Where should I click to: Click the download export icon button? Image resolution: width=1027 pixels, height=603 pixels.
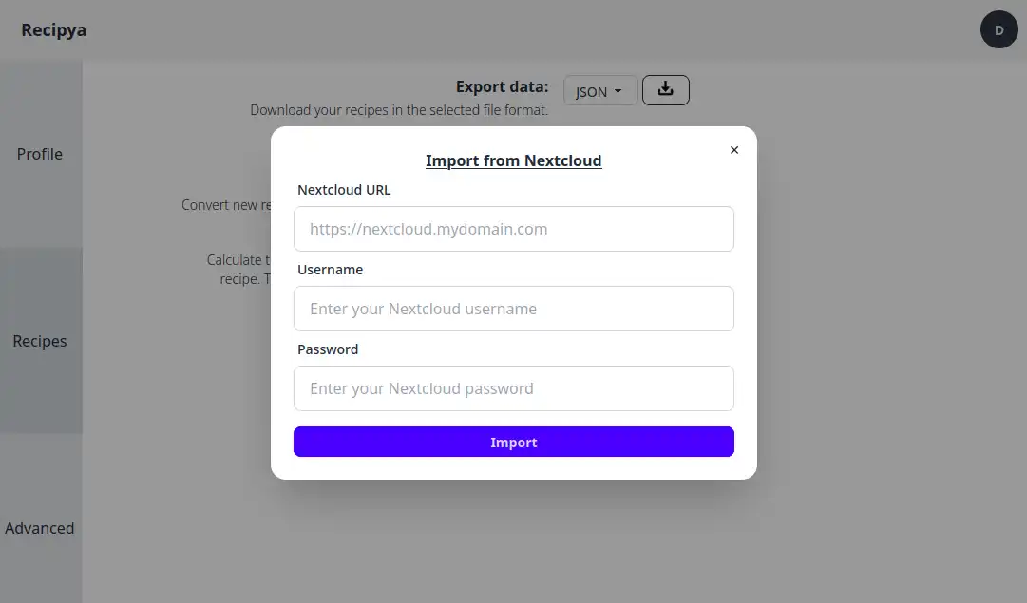[x=665, y=90]
